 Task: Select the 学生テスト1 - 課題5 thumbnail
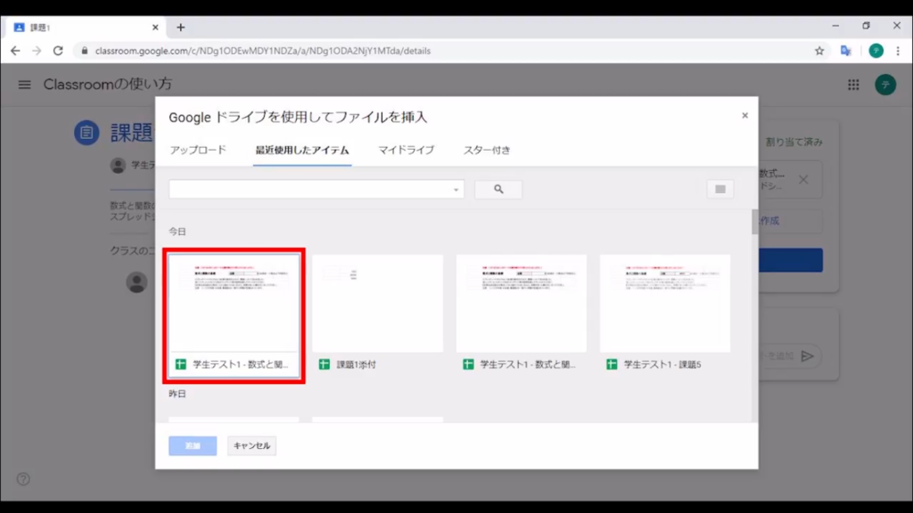[665, 303]
